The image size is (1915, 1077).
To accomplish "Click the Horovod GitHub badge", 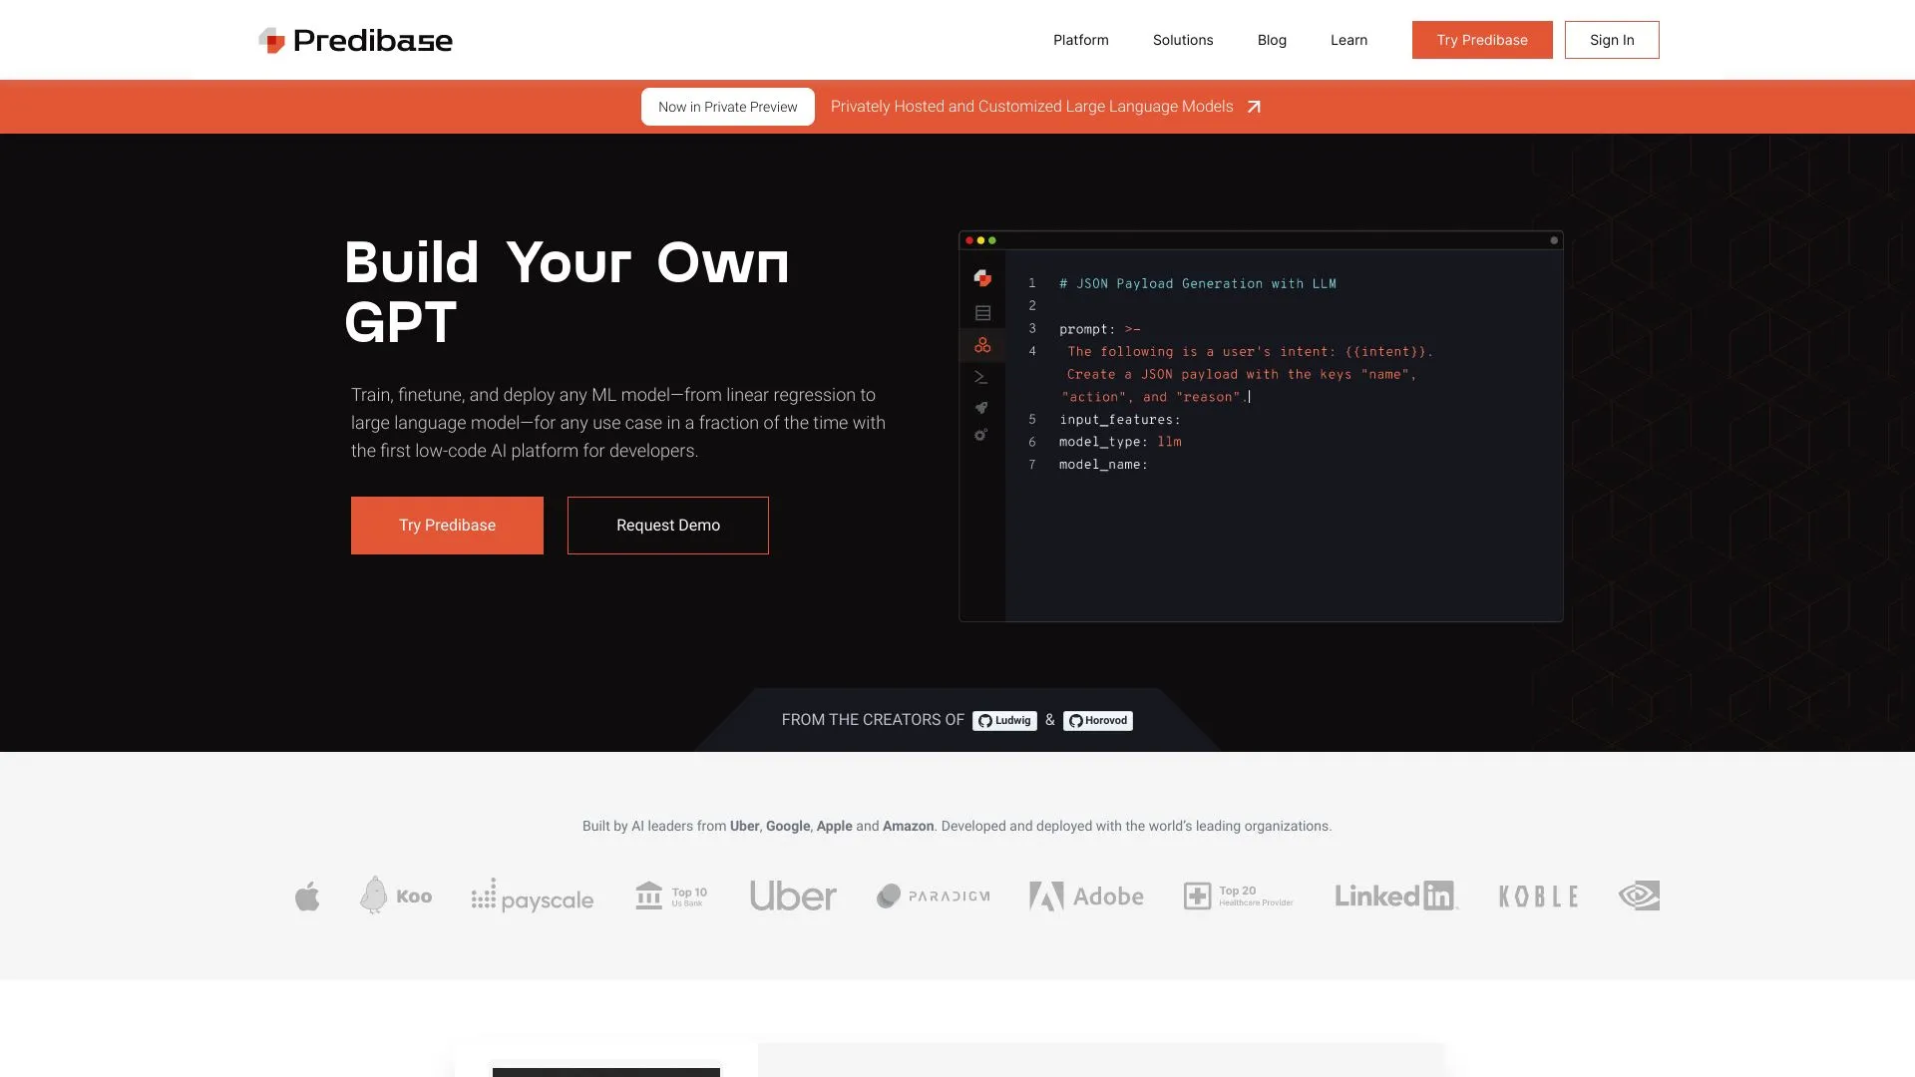I will point(1097,720).
